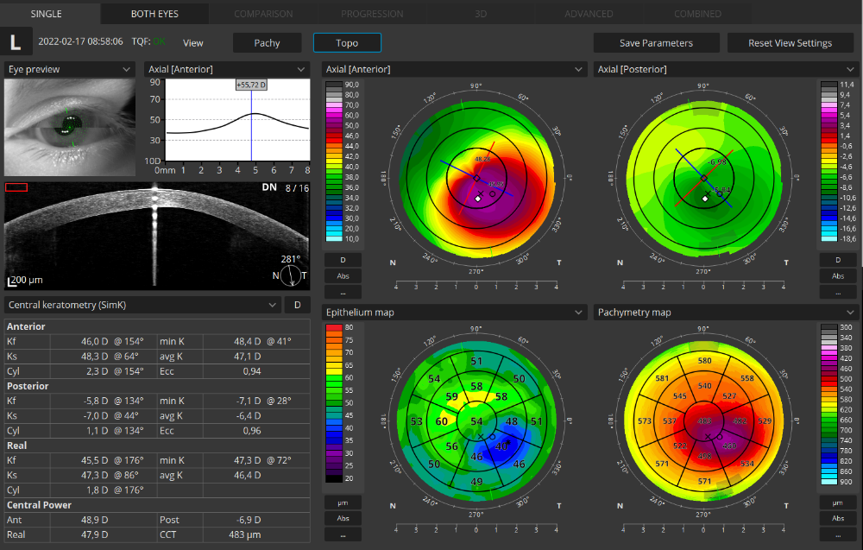The image size is (863, 550).
Task: Switch to the BOTH EYES tab
Action: tap(155, 14)
